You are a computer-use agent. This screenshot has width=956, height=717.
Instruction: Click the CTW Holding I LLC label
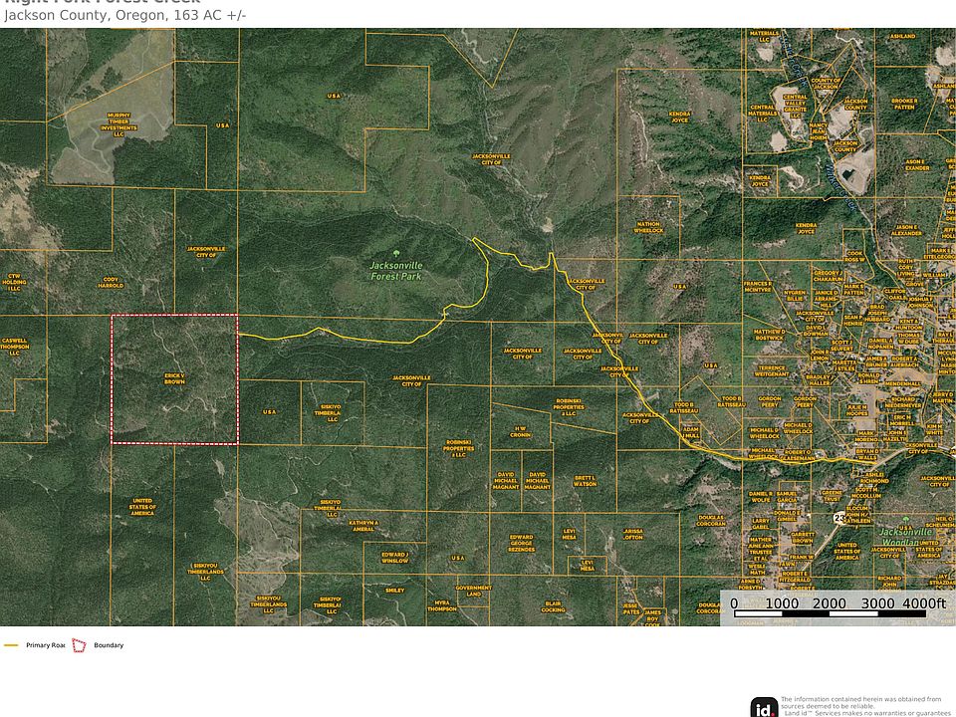tap(13, 282)
